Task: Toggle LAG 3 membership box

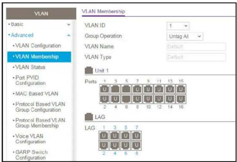Action: coord(115,135)
